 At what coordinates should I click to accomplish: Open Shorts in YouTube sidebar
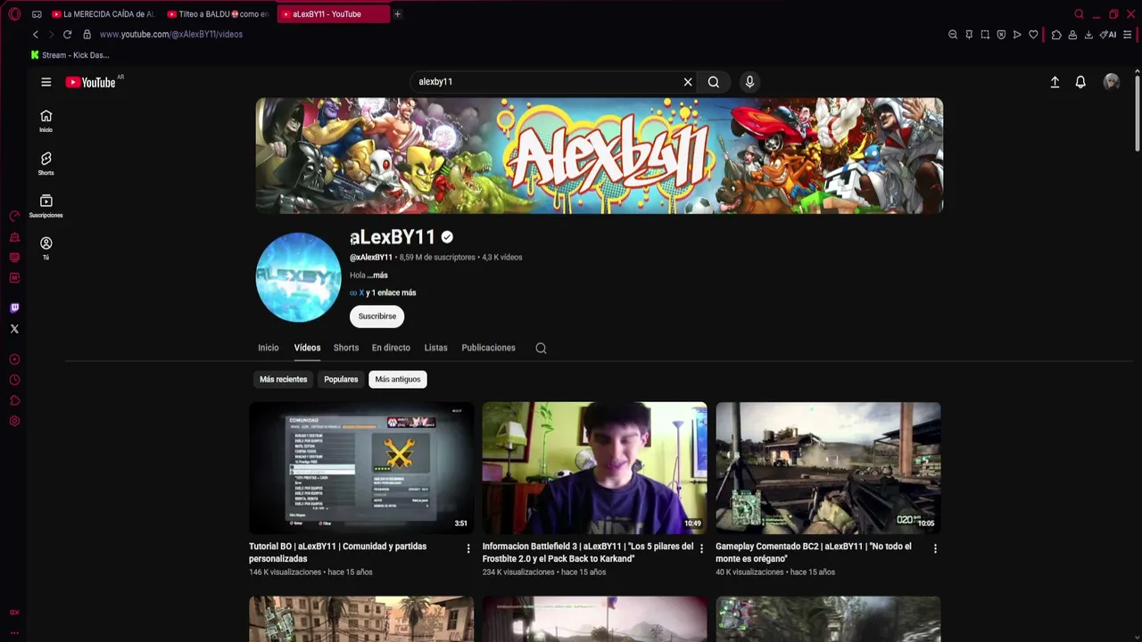pyautogui.click(x=46, y=163)
